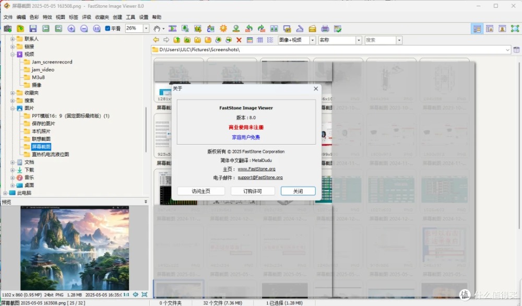522x306 pixels.
Task: Open the 图像+视频 file filter dropdown
Action: click(313, 40)
